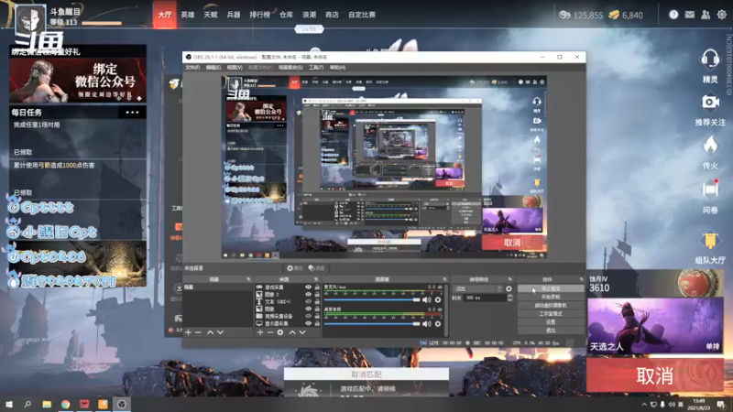
Task: Open OBS 视图(V) menu
Action: [235, 68]
